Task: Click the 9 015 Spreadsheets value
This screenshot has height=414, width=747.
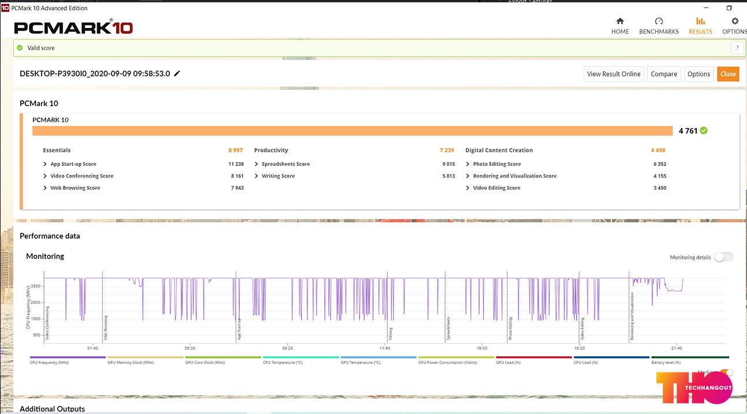Action: pyautogui.click(x=449, y=164)
